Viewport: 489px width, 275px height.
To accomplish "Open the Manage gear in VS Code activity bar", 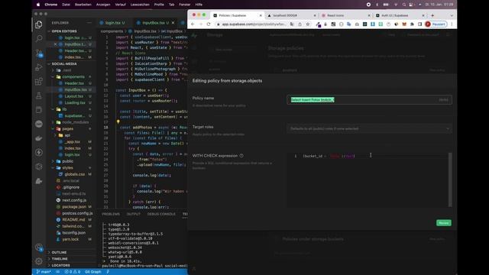I will pyautogui.click(x=39, y=261).
